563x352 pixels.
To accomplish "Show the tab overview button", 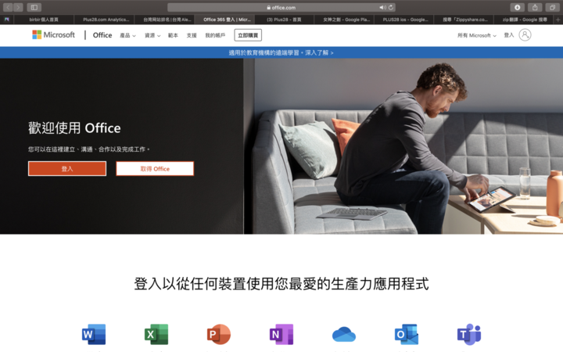I will pos(552,7).
